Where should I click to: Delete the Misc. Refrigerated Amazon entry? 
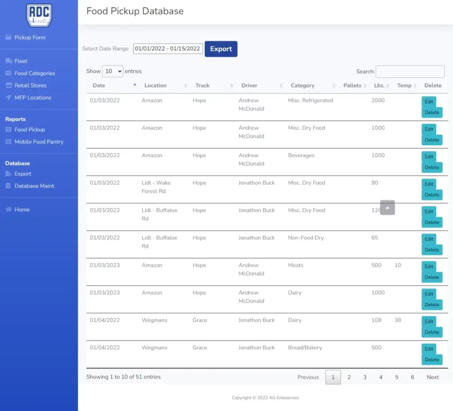click(432, 113)
